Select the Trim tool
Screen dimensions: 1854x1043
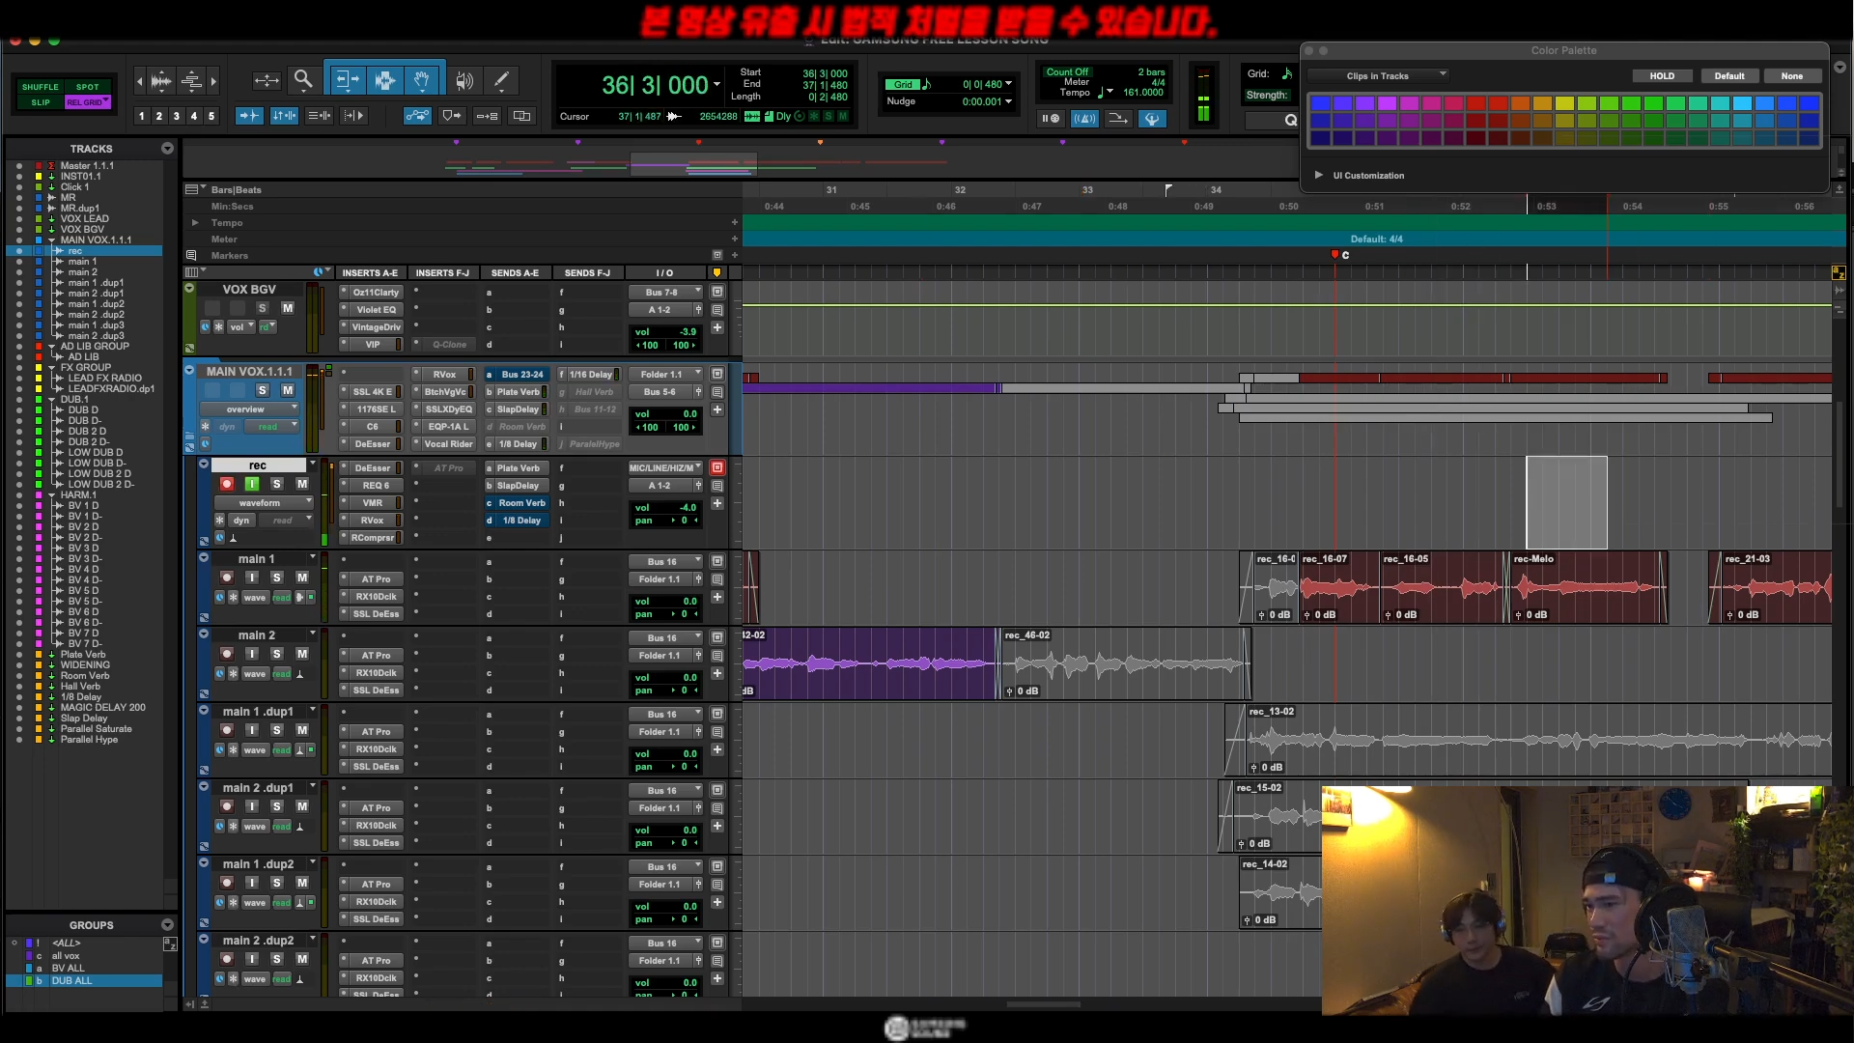(x=346, y=80)
